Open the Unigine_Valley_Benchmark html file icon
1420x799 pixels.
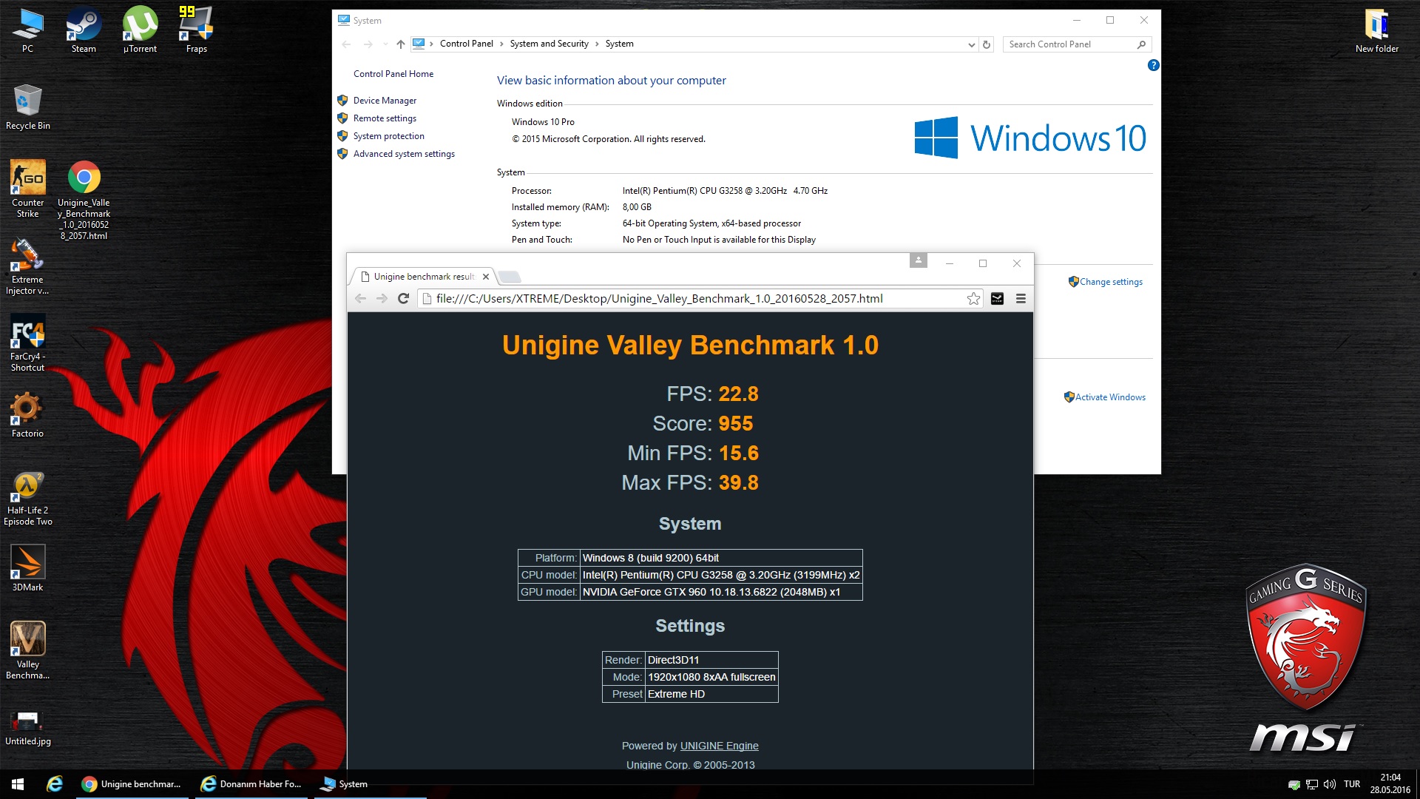[x=84, y=200]
